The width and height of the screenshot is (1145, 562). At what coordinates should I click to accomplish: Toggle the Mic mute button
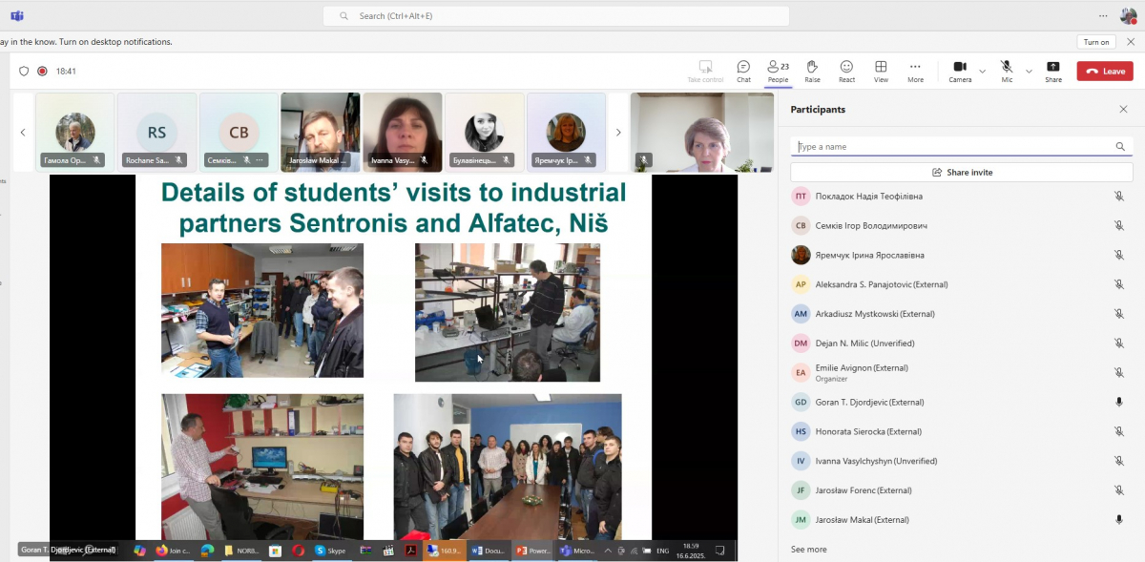1007,68
